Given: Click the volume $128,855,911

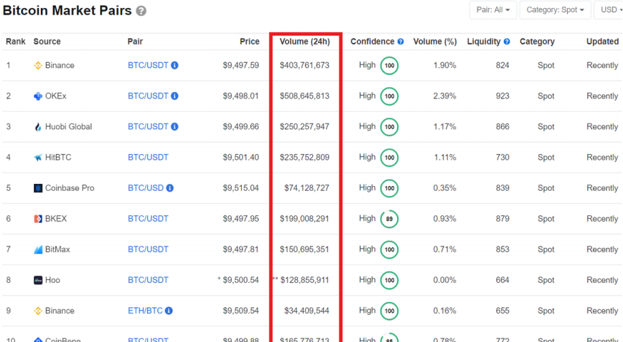Looking at the screenshot, I should tap(305, 280).
